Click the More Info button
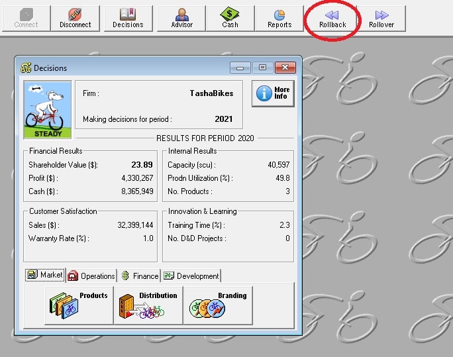This screenshot has width=453, height=357. pos(273,93)
